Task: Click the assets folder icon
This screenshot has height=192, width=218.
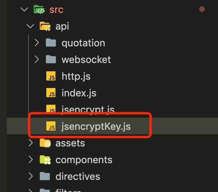Action: [x=45, y=143]
